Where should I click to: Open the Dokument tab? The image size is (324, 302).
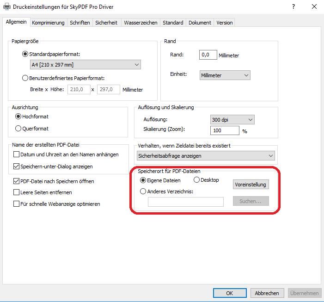(x=200, y=23)
